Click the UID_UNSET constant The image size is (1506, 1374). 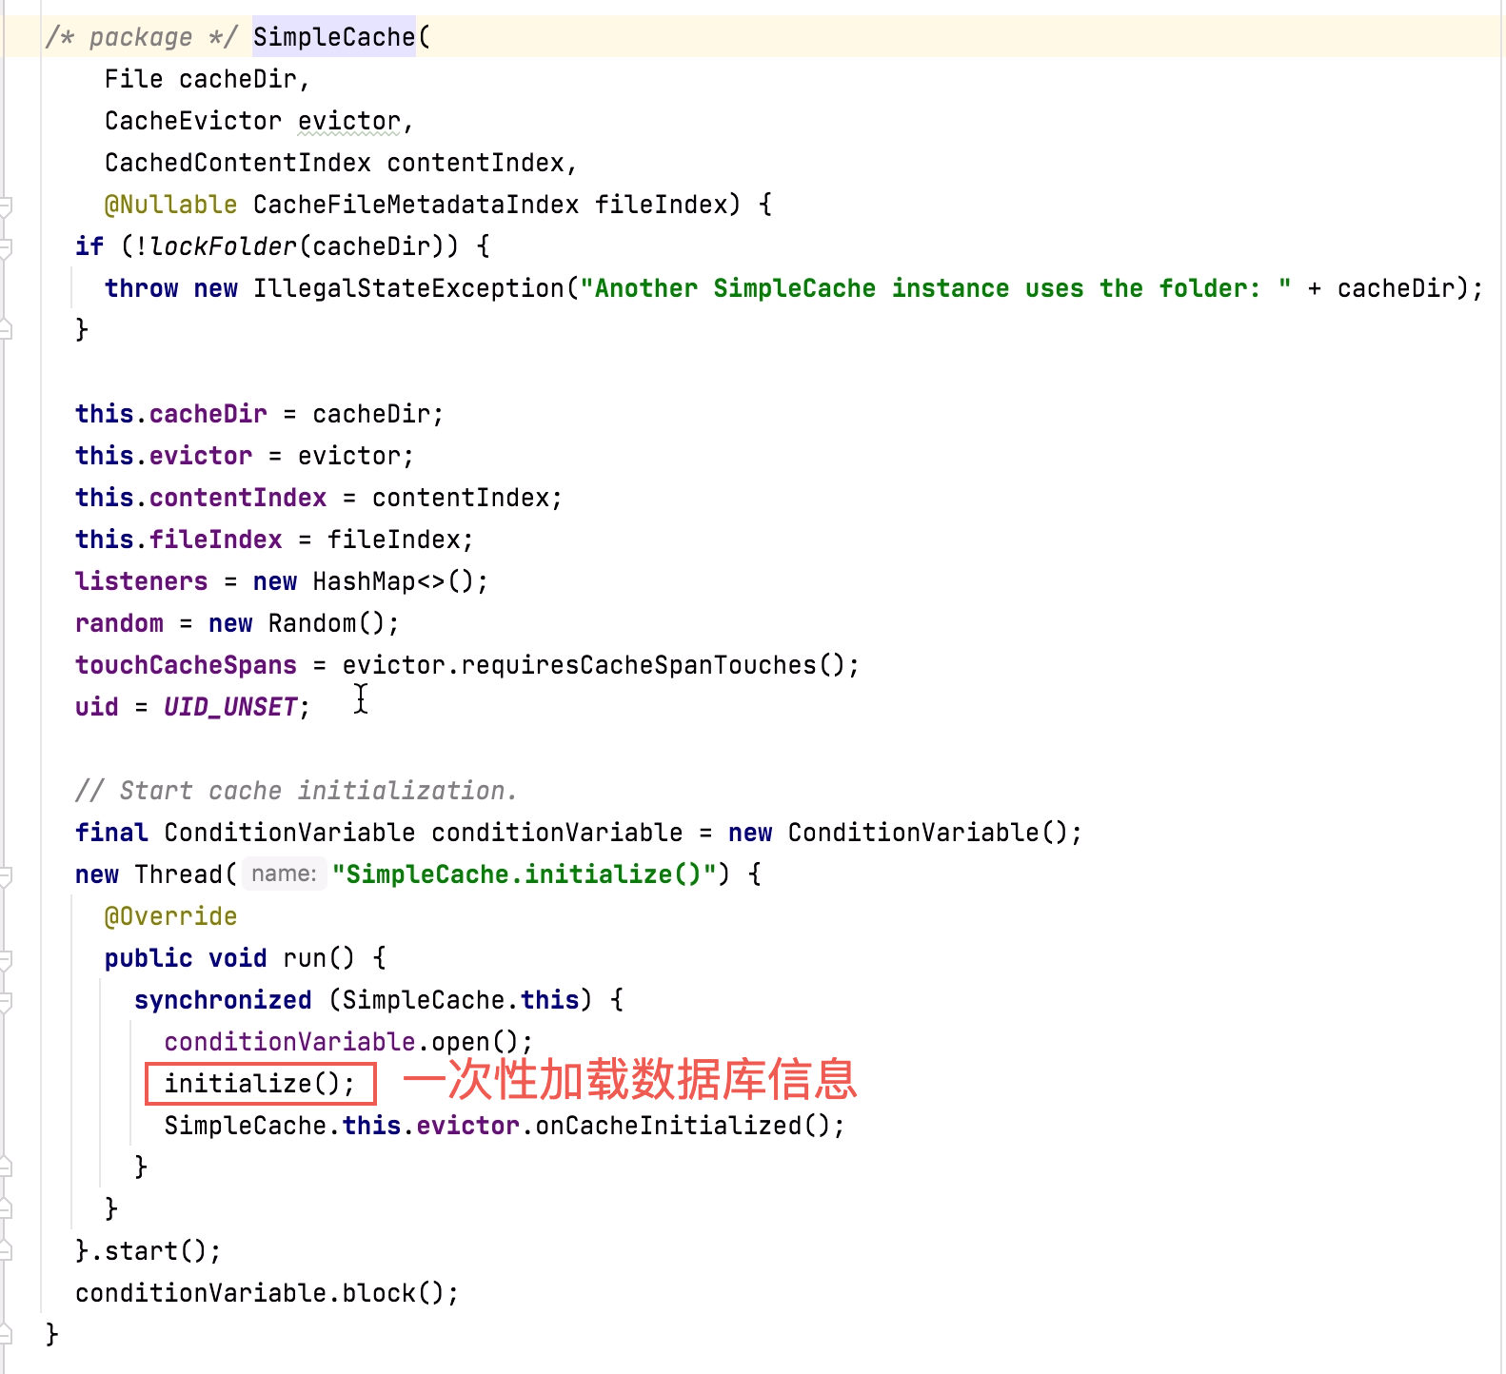point(230,707)
